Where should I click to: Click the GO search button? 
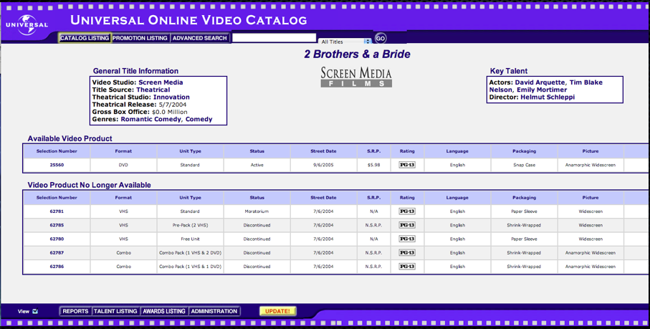pos(380,39)
